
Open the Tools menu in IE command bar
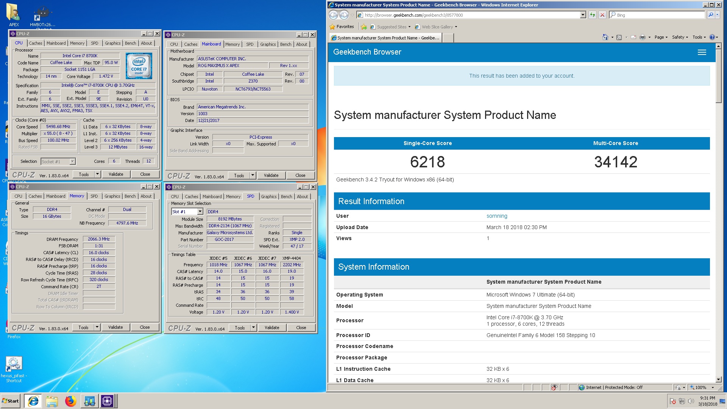699,37
